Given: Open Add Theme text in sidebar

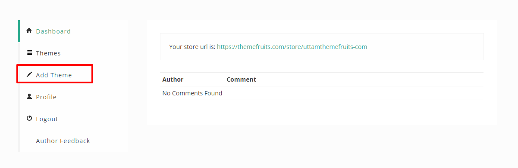Looking at the screenshot, I should tap(54, 75).
